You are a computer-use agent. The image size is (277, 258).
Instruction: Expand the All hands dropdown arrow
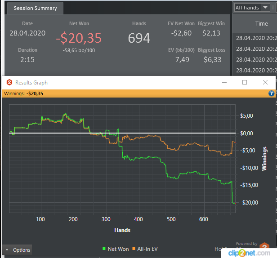click(x=265, y=8)
